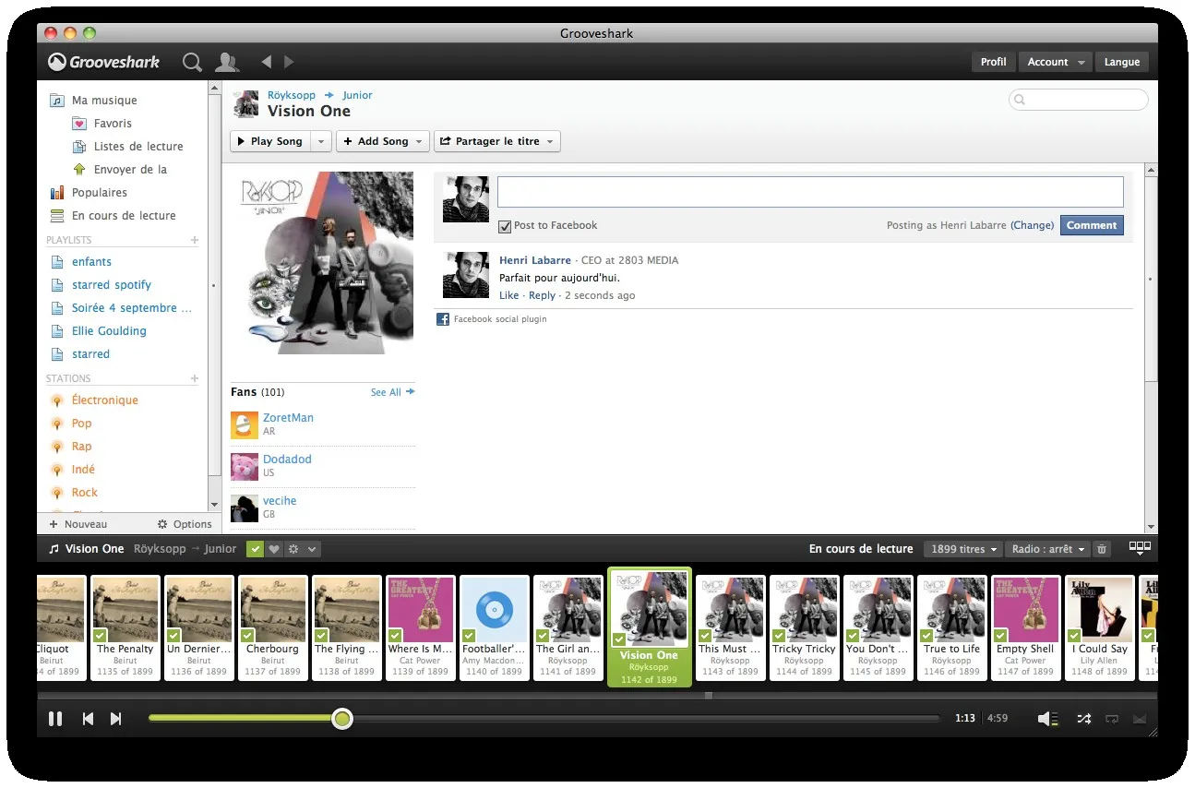Select Populaires in sidebar
The image size is (1195, 788).
click(100, 193)
